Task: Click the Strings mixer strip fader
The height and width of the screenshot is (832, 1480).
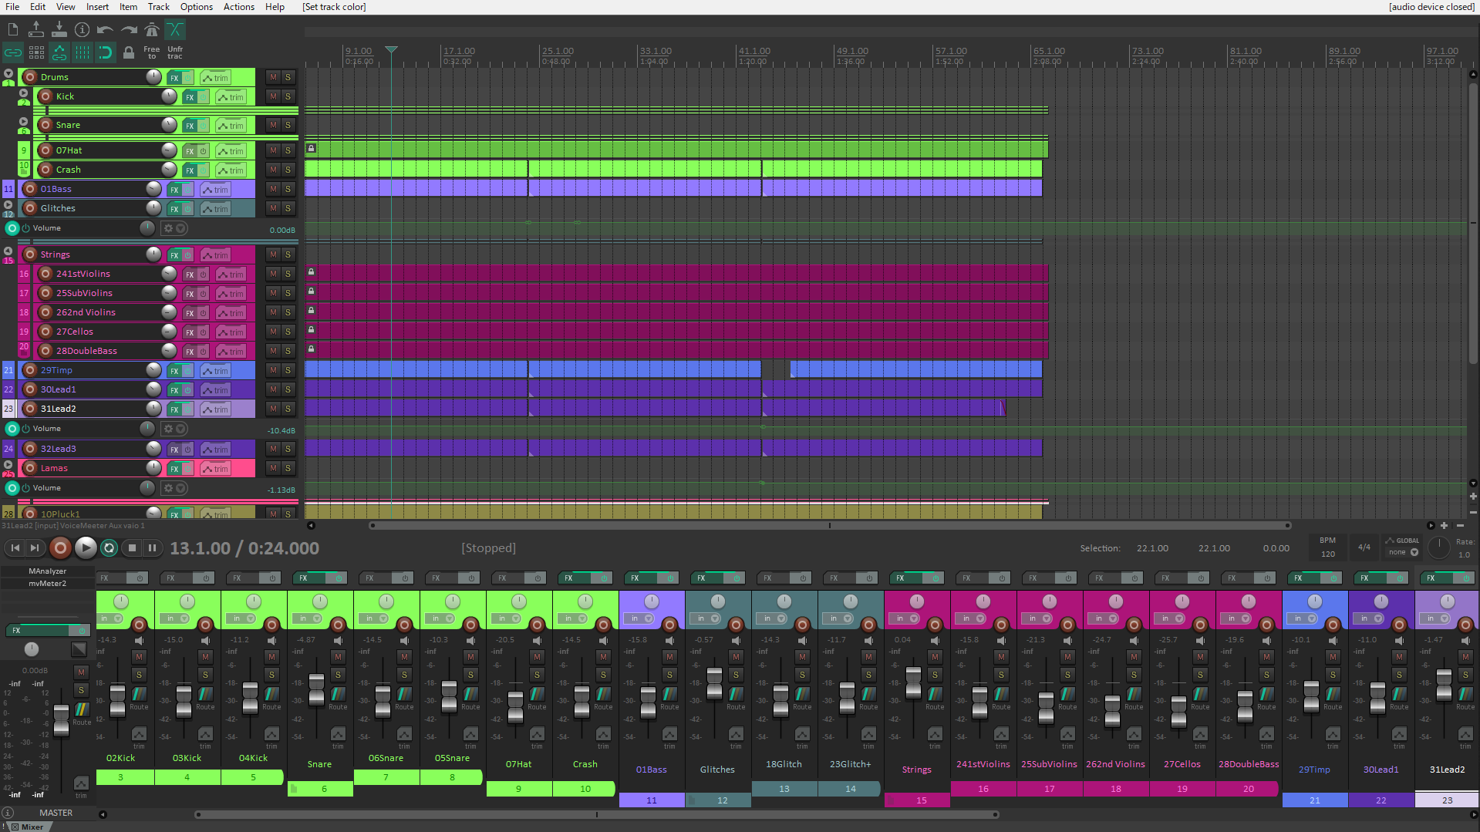Action: 913,683
